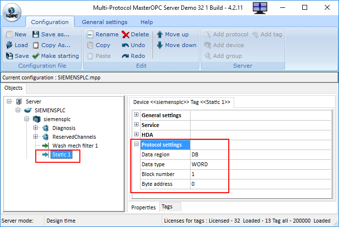
Task: Collapse the Server tree node
Action: pos(9,101)
